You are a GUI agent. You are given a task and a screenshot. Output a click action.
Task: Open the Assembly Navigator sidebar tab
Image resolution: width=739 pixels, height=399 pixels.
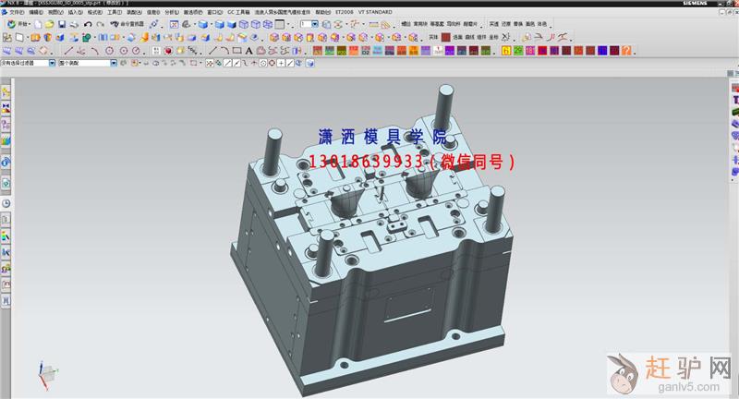[x=6, y=94]
